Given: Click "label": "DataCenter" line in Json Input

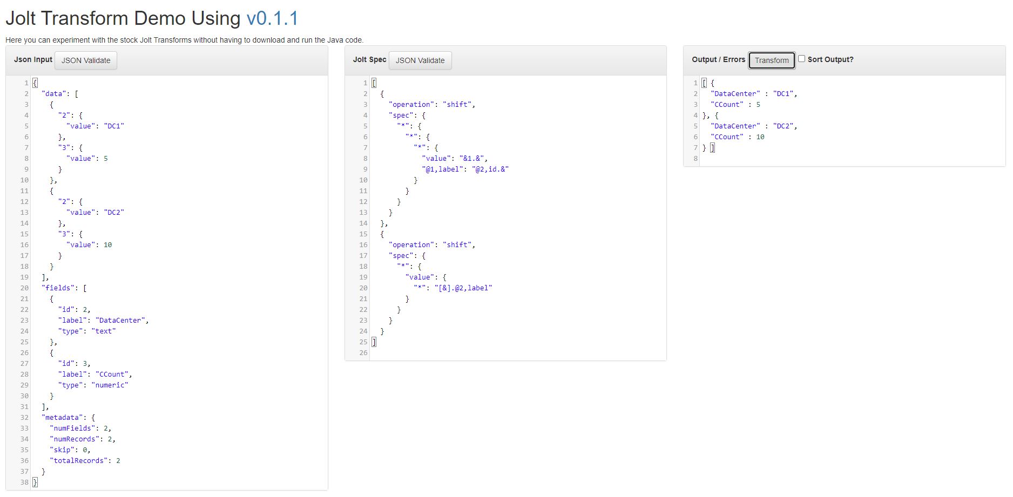Looking at the screenshot, I should (x=104, y=320).
